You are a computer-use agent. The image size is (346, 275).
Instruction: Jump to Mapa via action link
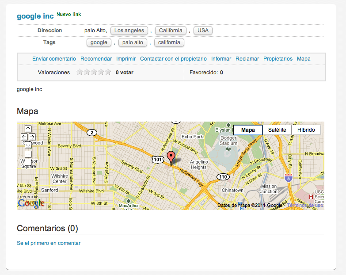coord(304,59)
